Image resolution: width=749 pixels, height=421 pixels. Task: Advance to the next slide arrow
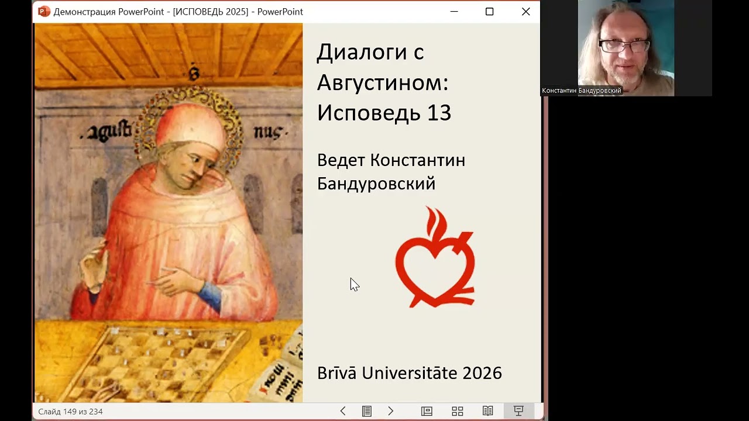(x=391, y=411)
